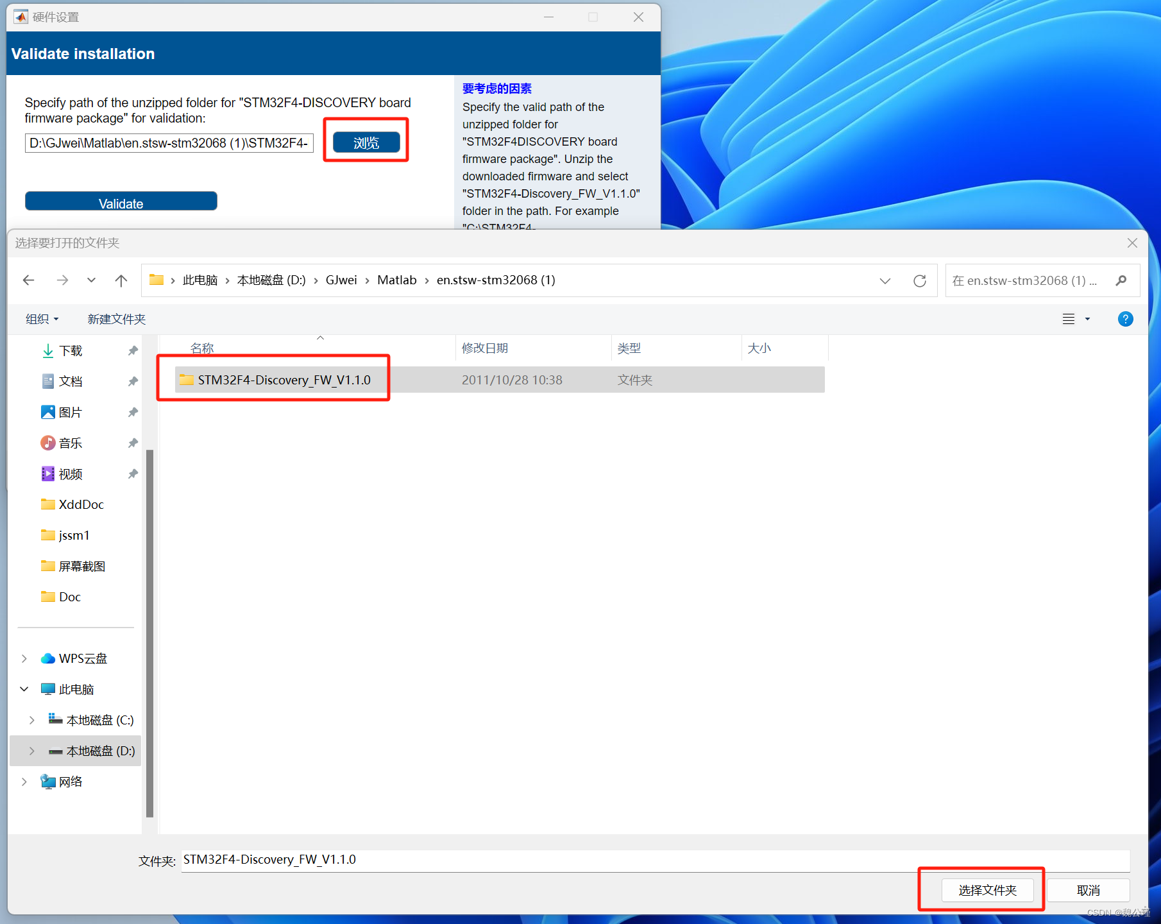Viewport: 1161px width, 924px height.
Task: Select STM32F4-Discovery_FW_V1.1.0 folder row
Action: (x=500, y=380)
